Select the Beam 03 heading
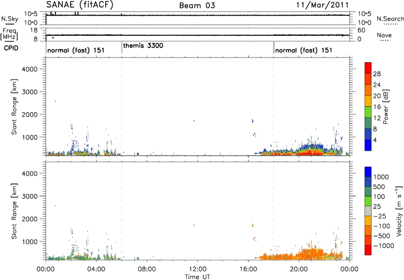404x280 pixels. [197, 6]
